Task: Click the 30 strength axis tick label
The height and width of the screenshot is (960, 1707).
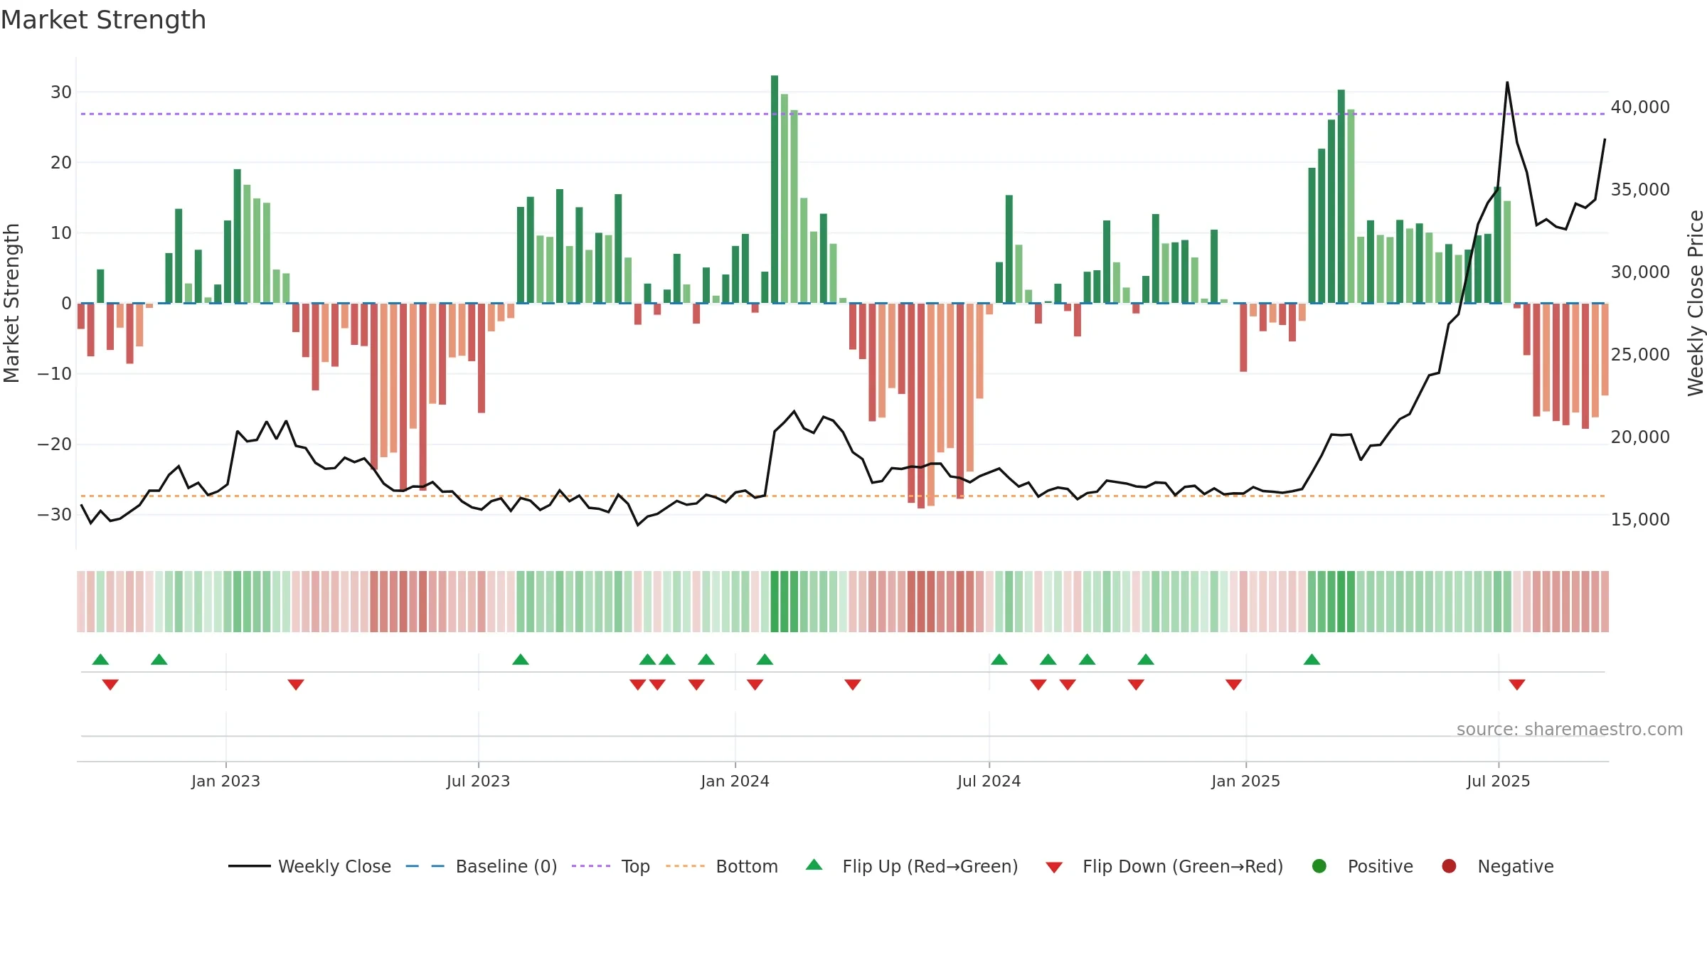Action: pyautogui.click(x=61, y=92)
